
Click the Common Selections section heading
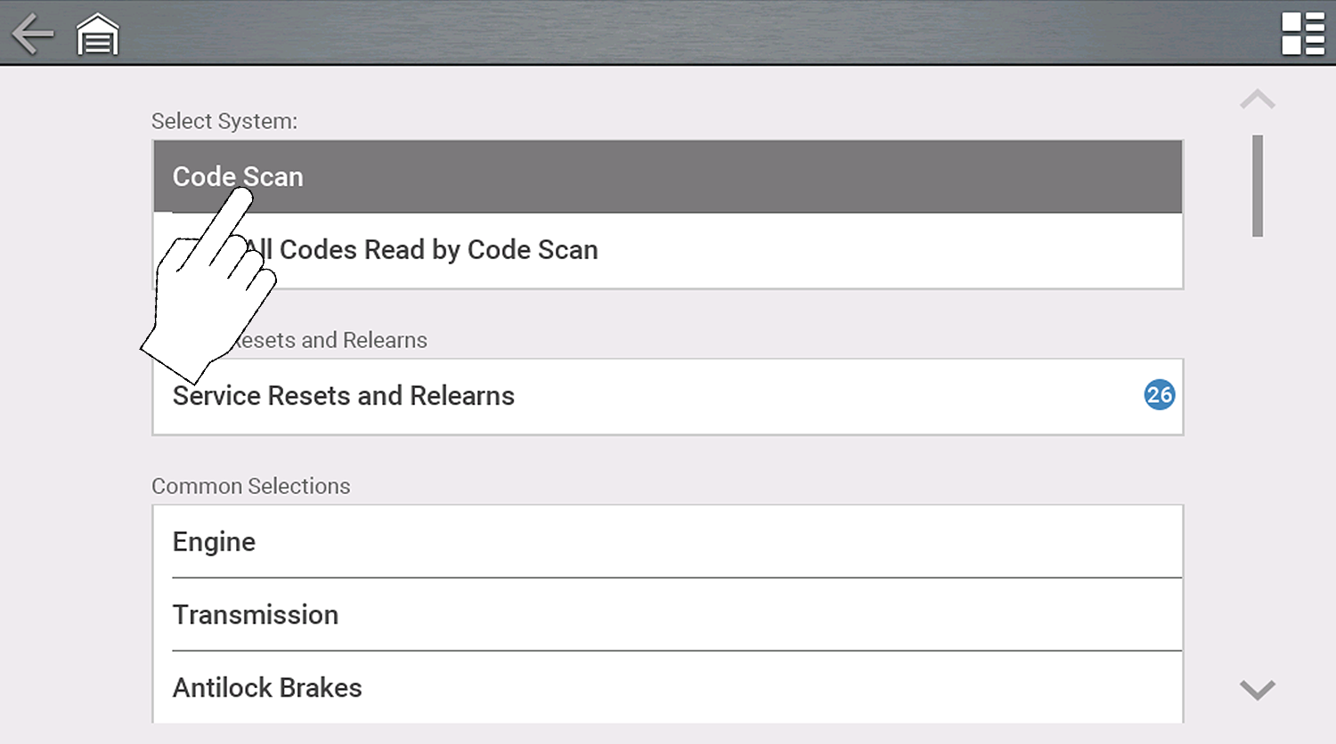coord(251,486)
